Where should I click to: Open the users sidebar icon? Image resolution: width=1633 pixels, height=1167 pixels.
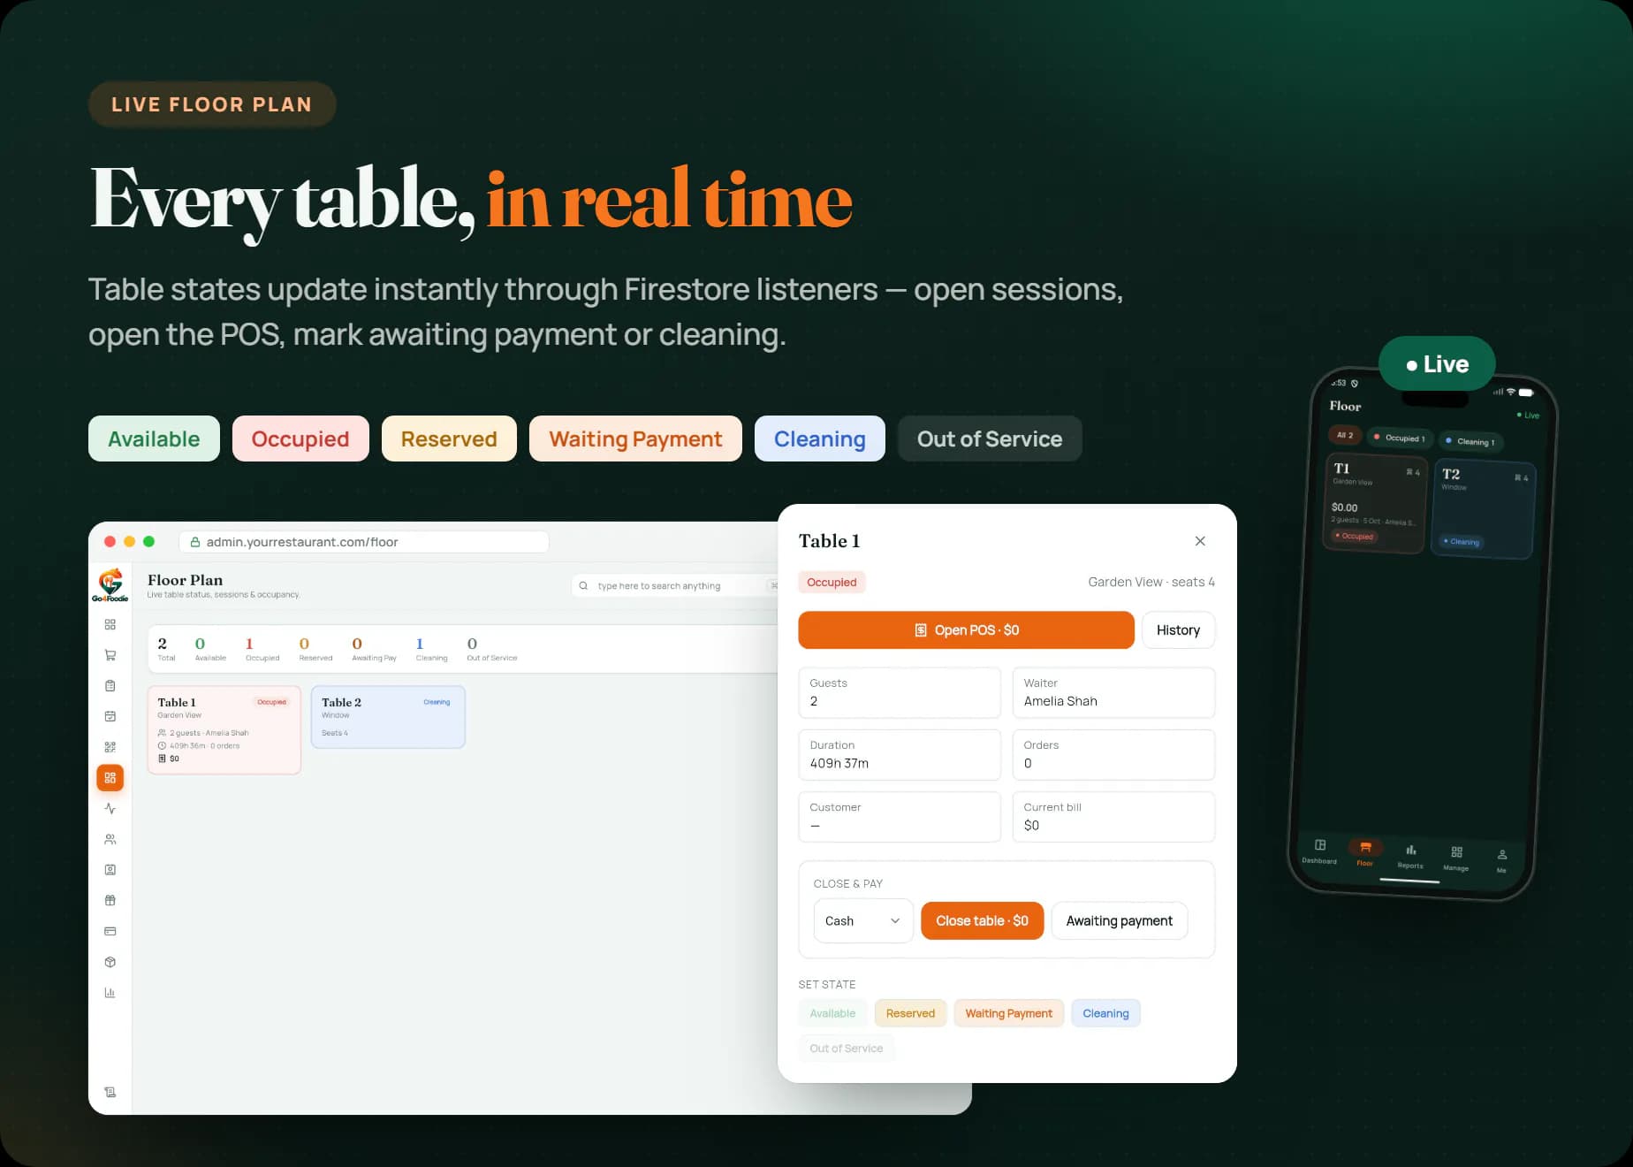pos(110,839)
